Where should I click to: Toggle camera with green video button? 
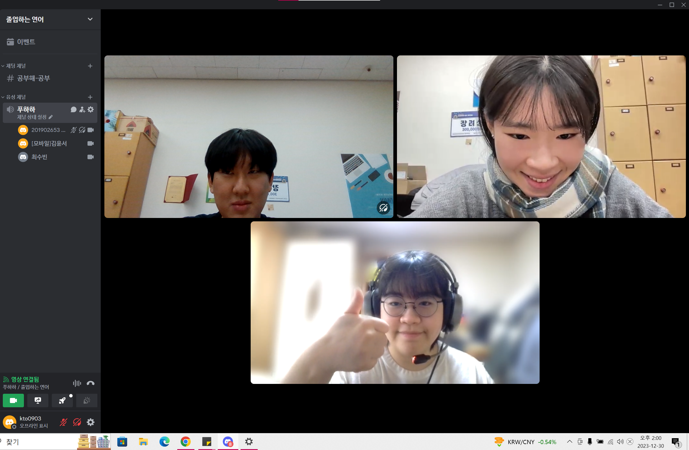(13, 400)
